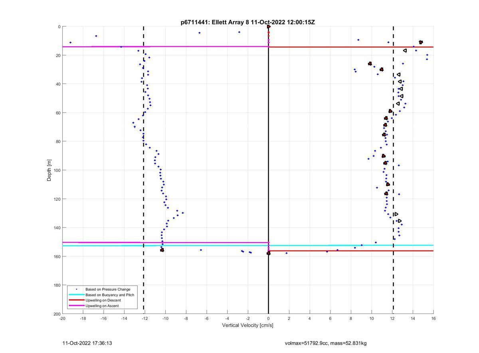The width and height of the screenshot is (479, 353).
Task: Click the cyan line swatch in legend
Action: (x=77, y=295)
